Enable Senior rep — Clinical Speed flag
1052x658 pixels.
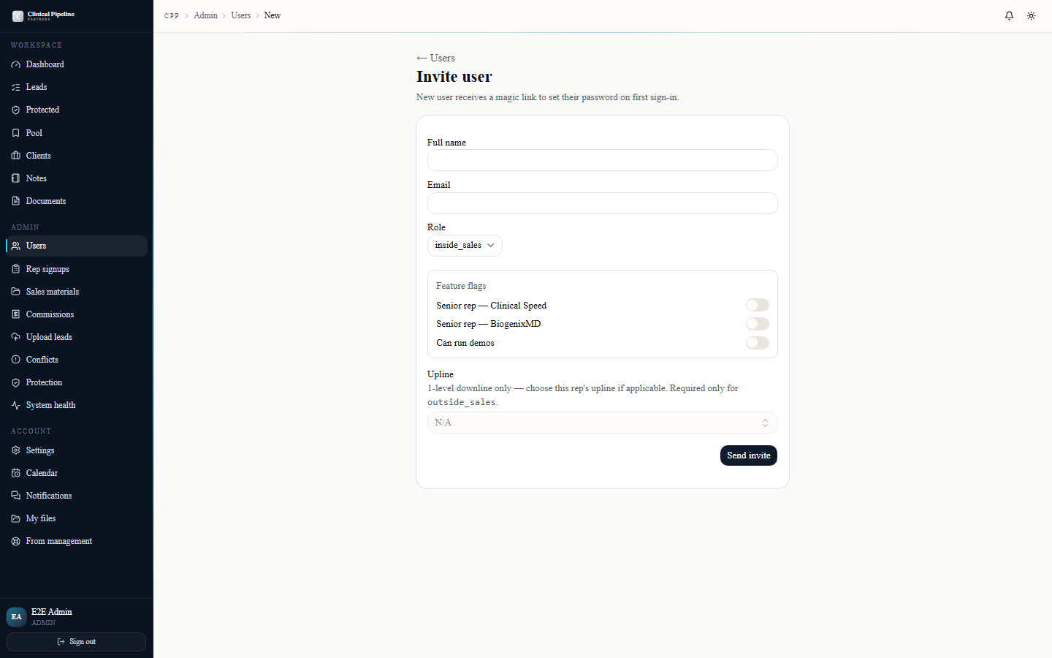758,305
